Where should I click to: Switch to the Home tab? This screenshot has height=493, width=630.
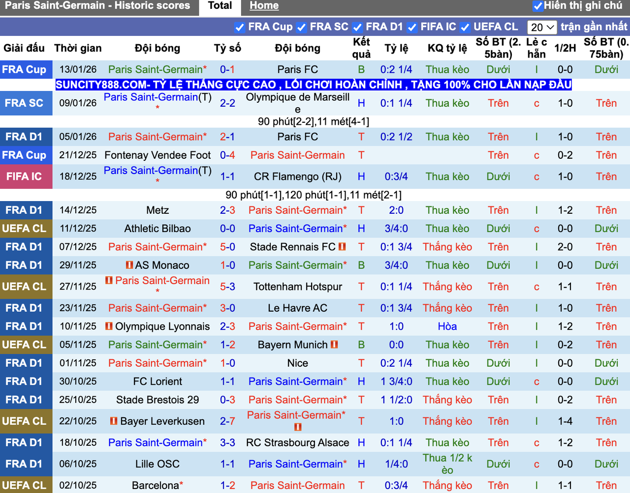264,6
